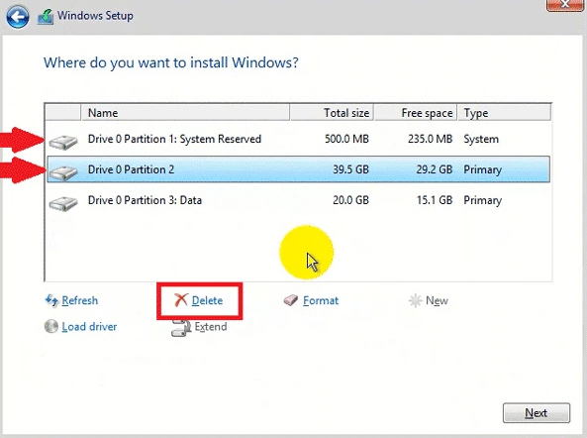
Task: Click the blue back arrow button
Action: 17,17
